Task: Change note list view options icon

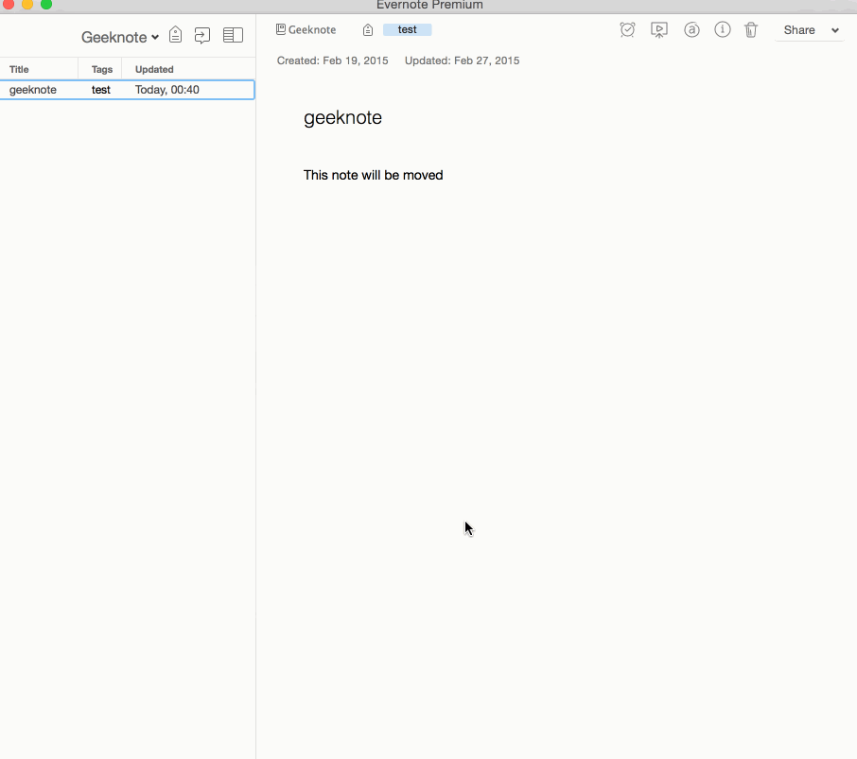Action: [233, 36]
